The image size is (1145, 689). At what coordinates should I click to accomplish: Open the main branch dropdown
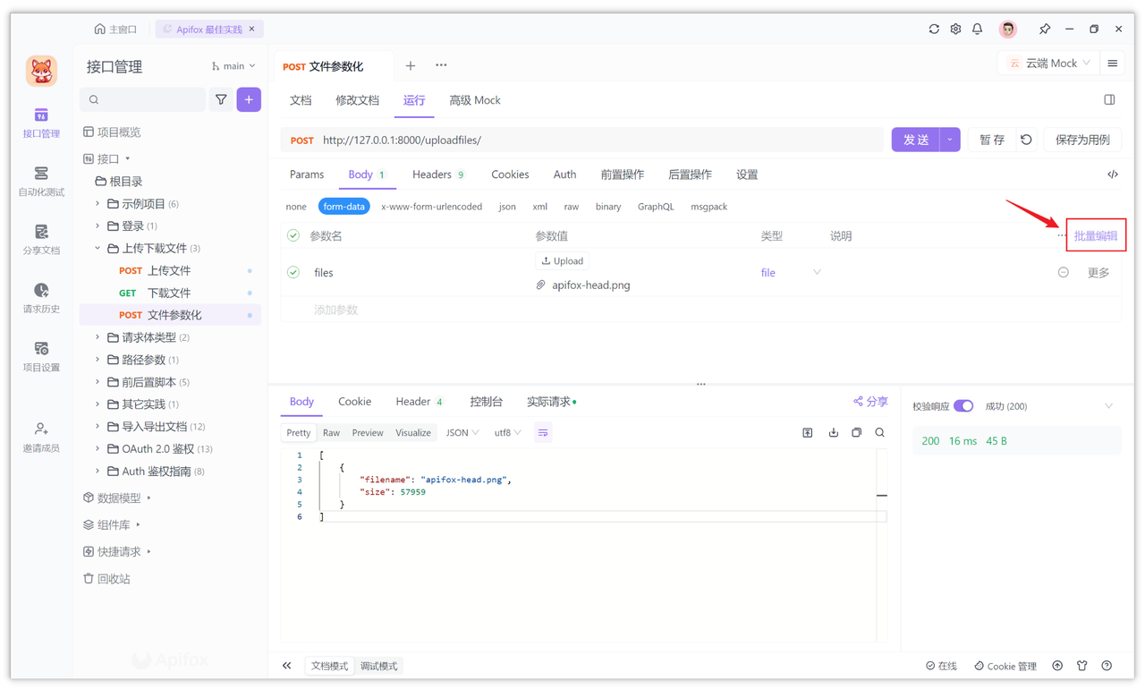233,66
